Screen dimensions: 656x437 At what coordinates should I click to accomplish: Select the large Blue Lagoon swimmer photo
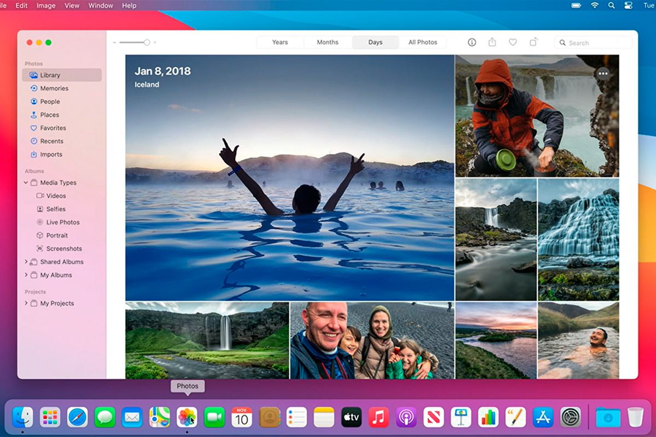pyautogui.click(x=290, y=178)
